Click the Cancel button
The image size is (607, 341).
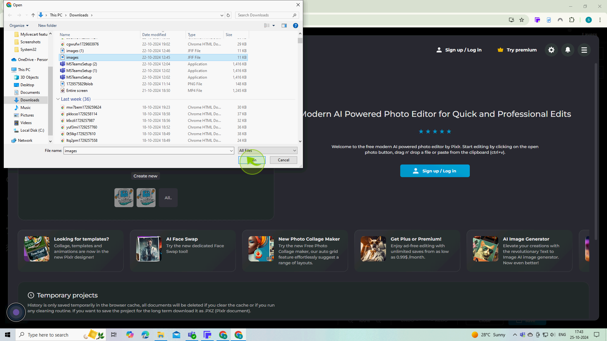click(x=284, y=160)
